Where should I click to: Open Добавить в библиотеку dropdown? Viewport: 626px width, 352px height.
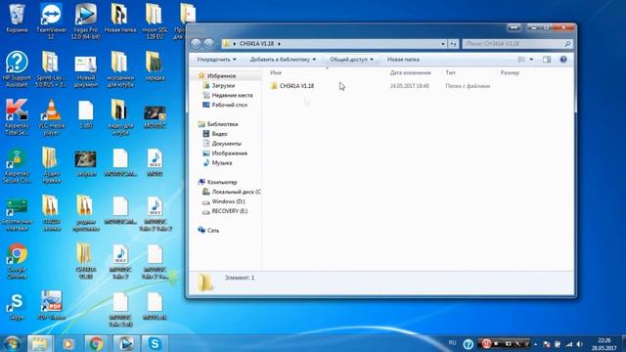tap(283, 60)
